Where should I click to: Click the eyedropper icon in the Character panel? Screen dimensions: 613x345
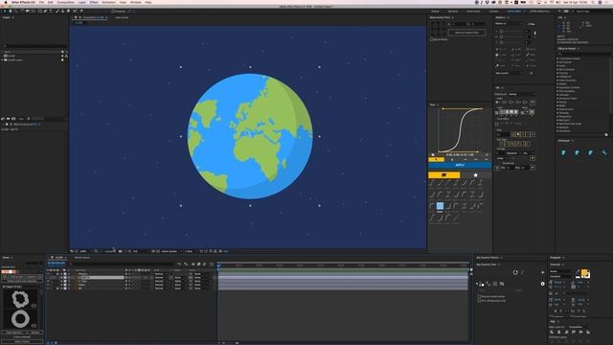click(x=578, y=272)
